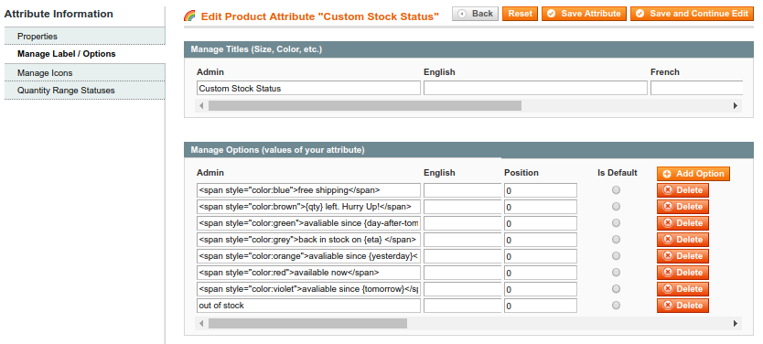Click Save Attribute button
Screen dimensions: 763x344
click(x=584, y=14)
